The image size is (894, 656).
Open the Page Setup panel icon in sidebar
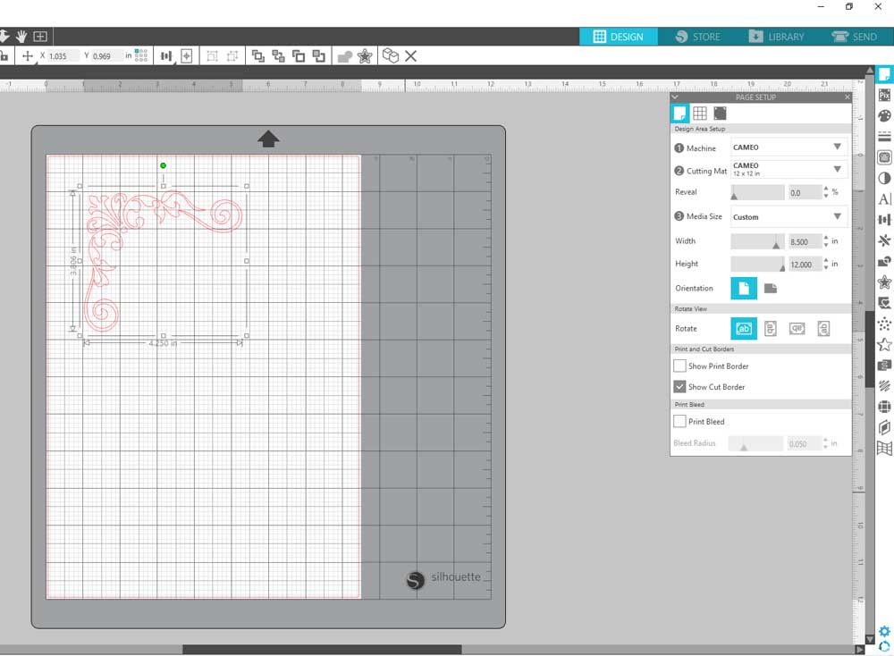(x=884, y=75)
